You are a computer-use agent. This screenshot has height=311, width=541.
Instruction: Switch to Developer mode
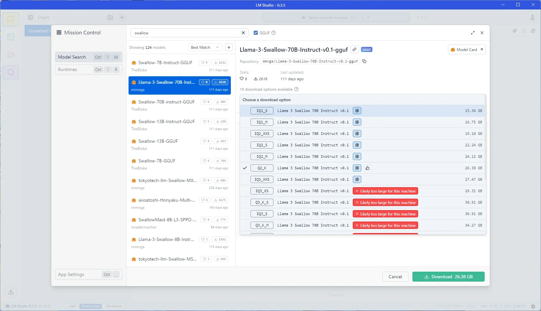pos(114,306)
